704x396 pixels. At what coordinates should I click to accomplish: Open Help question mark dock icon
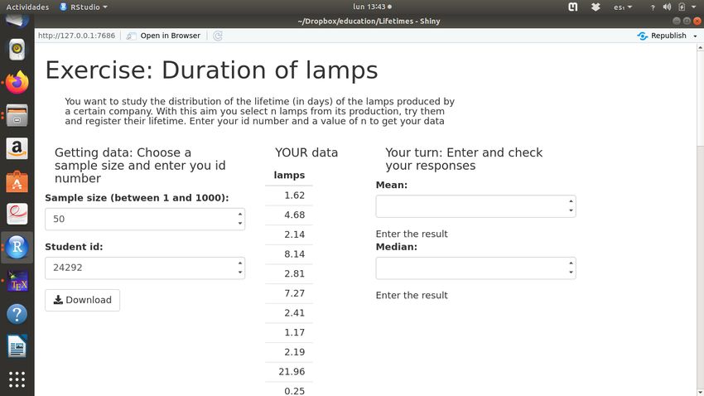point(17,314)
